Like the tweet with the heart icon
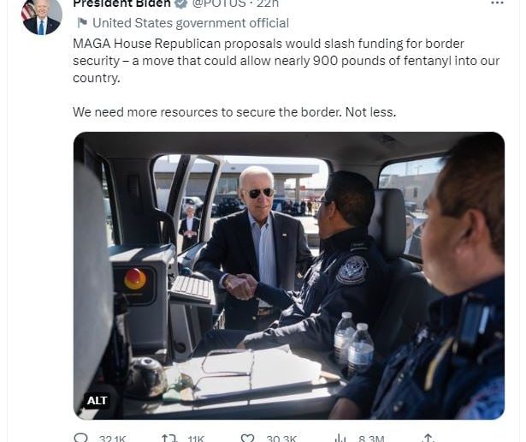The image size is (526, 442). 248,438
